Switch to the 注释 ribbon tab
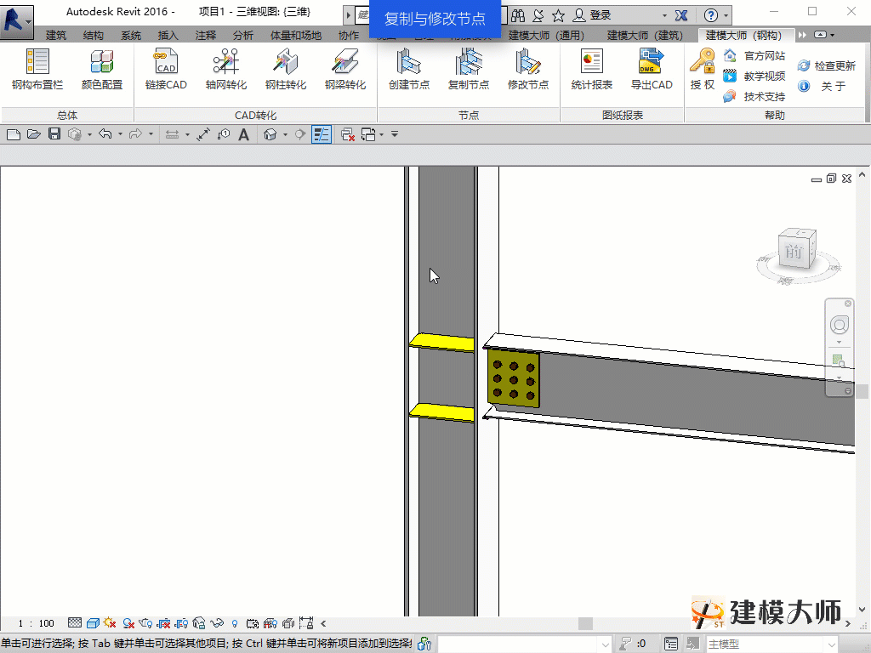The height and width of the screenshot is (653, 871). click(x=206, y=35)
